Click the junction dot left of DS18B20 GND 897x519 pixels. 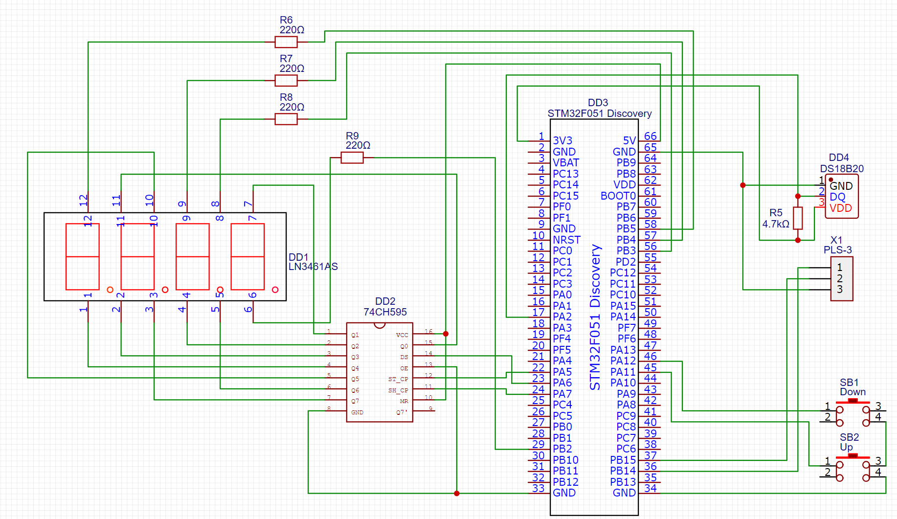[743, 185]
